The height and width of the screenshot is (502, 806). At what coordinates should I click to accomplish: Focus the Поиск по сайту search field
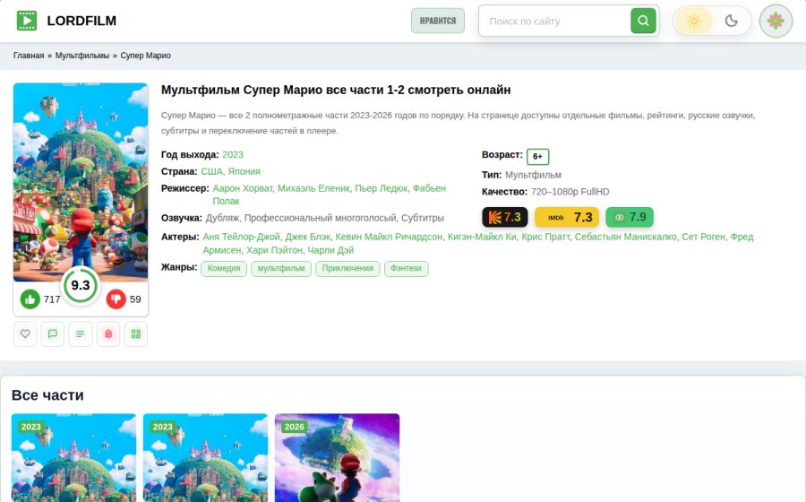[x=554, y=22]
